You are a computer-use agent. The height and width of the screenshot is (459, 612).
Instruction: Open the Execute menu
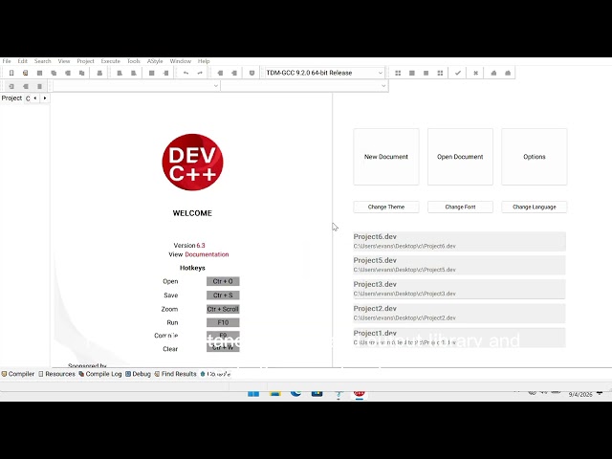tap(111, 61)
